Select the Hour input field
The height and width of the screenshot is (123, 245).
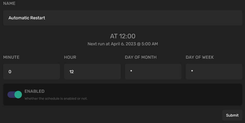[x=92, y=72]
